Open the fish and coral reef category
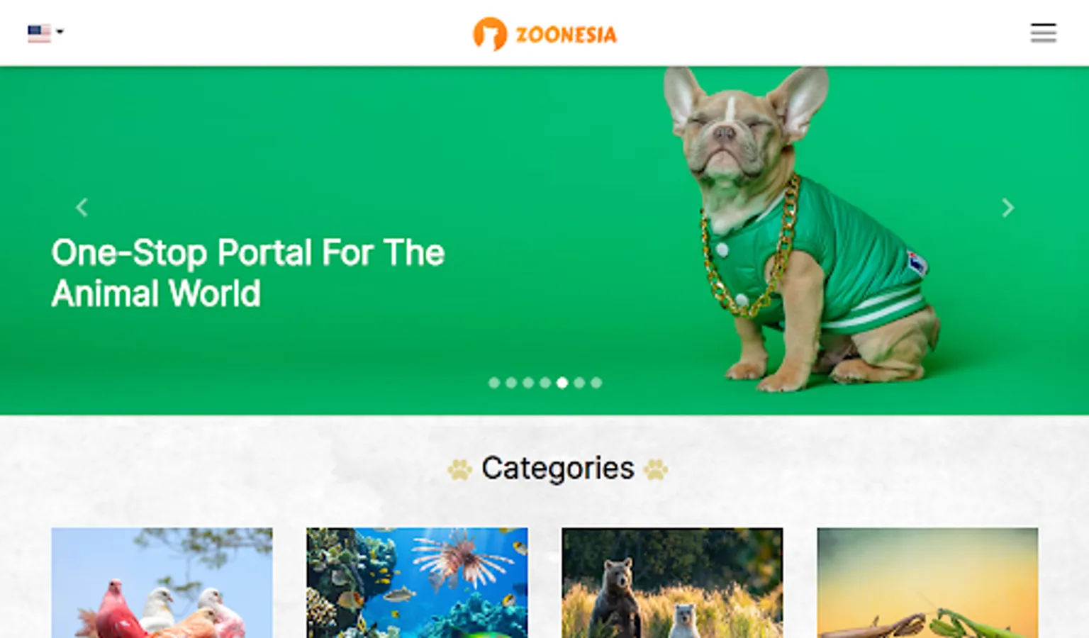Viewport: 1089px width, 638px height. pos(417,583)
